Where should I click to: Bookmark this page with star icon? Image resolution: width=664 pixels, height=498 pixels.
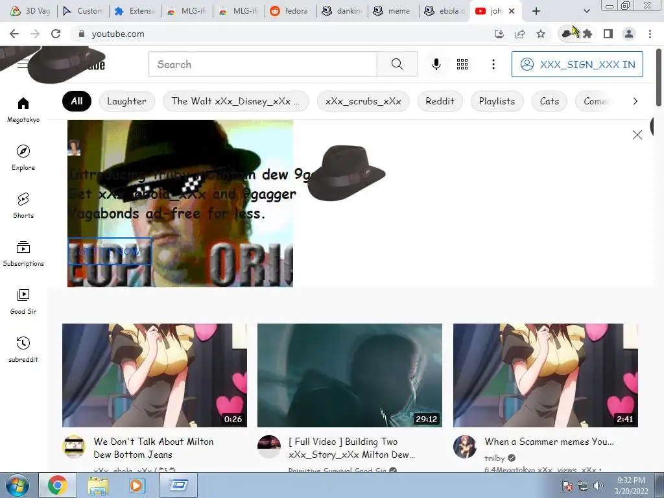541,34
